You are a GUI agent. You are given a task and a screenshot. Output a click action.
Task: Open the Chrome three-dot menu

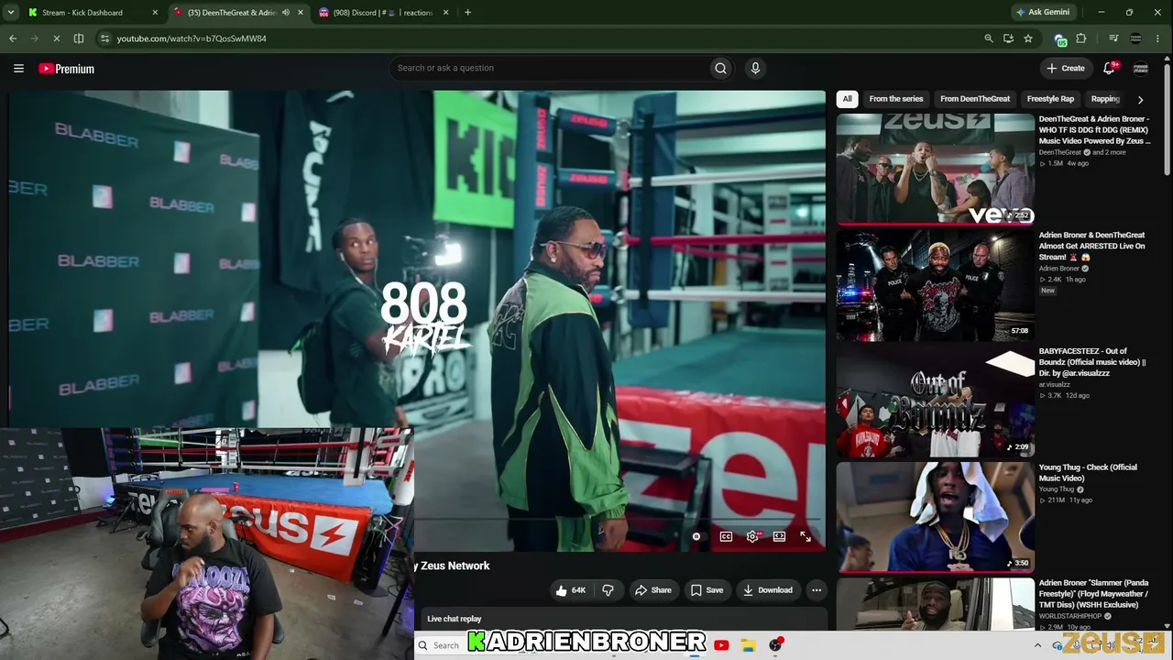(1158, 38)
